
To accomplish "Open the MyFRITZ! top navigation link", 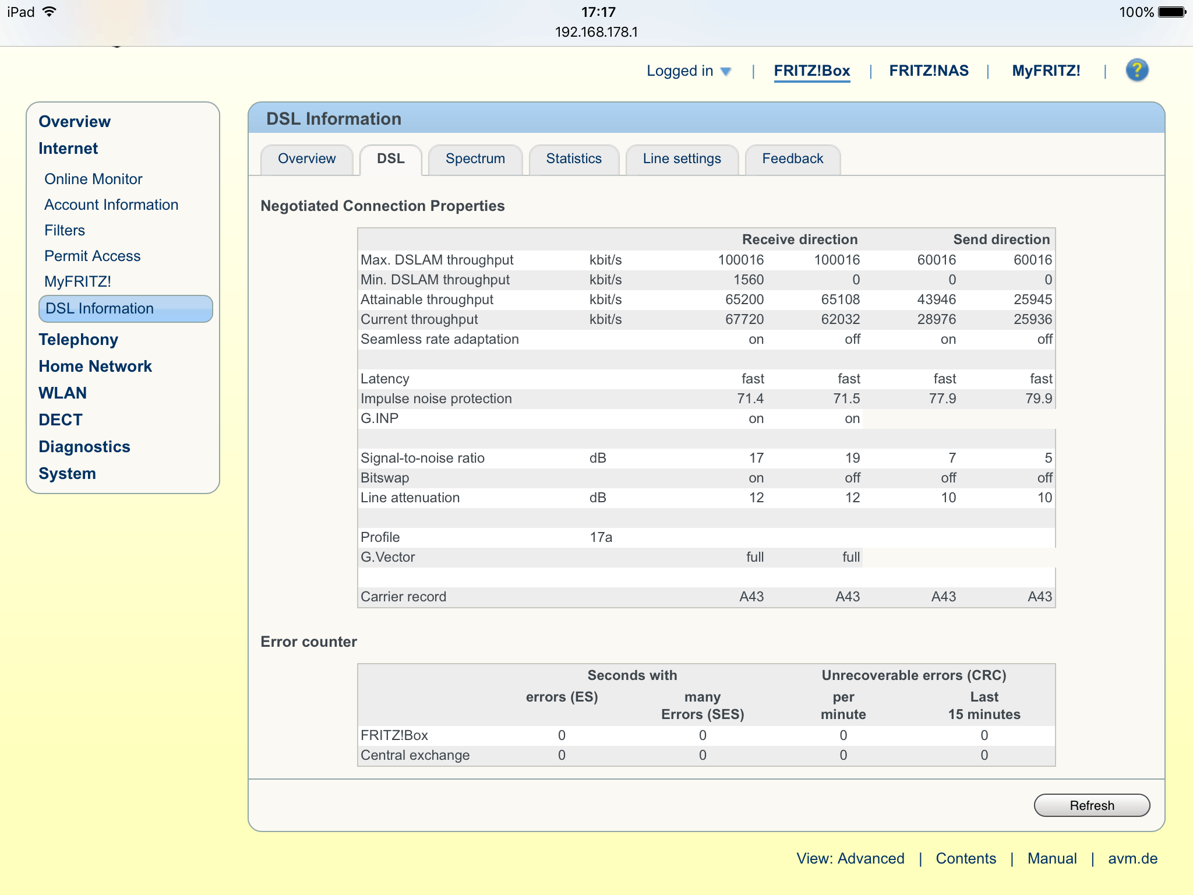I will pos(1046,71).
